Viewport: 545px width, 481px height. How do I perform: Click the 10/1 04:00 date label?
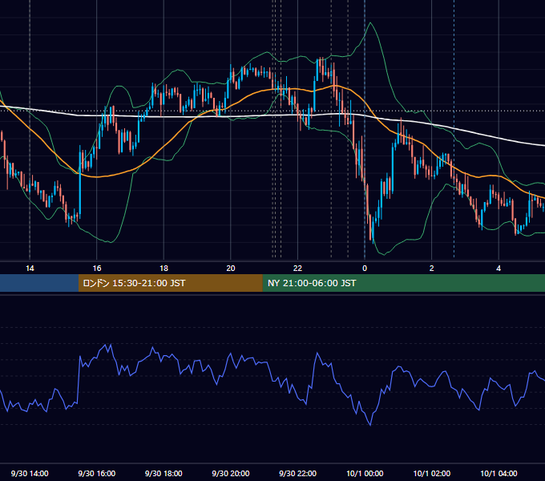pyautogui.click(x=499, y=473)
